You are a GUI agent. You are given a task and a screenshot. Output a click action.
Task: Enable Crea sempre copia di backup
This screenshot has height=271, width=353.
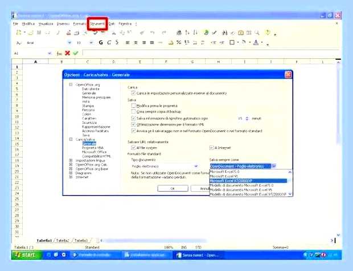pyautogui.click(x=133, y=111)
